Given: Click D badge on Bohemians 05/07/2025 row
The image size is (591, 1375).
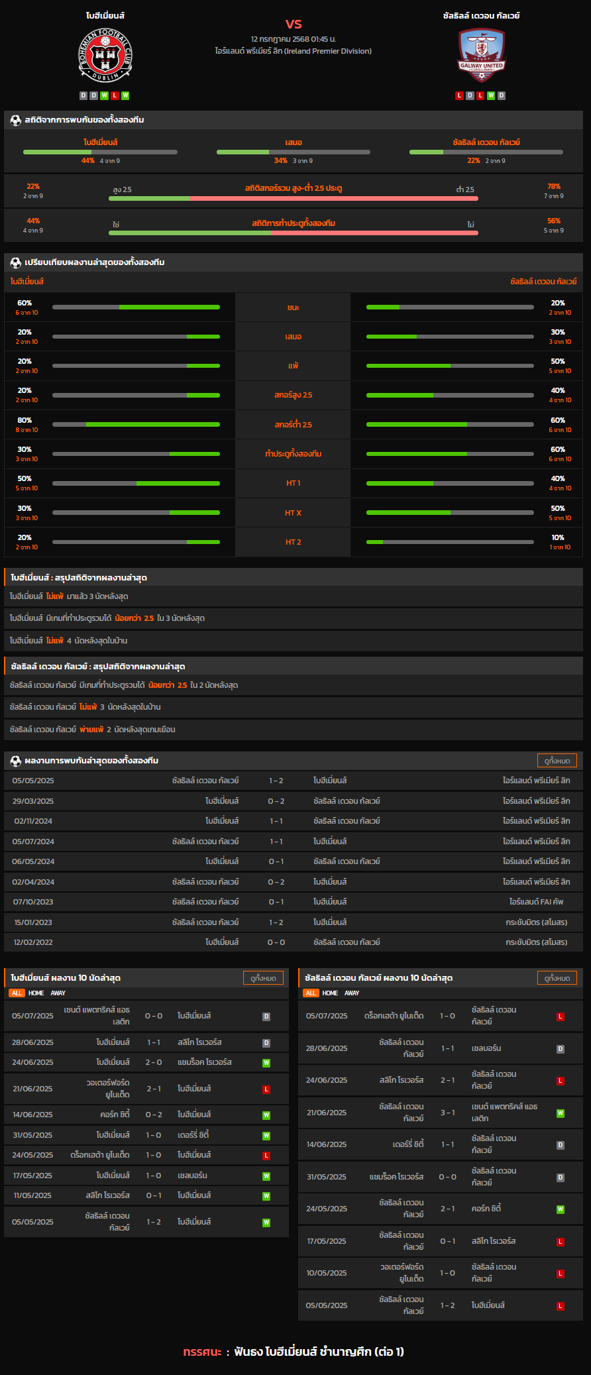Looking at the screenshot, I should pyautogui.click(x=266, y=1017).
